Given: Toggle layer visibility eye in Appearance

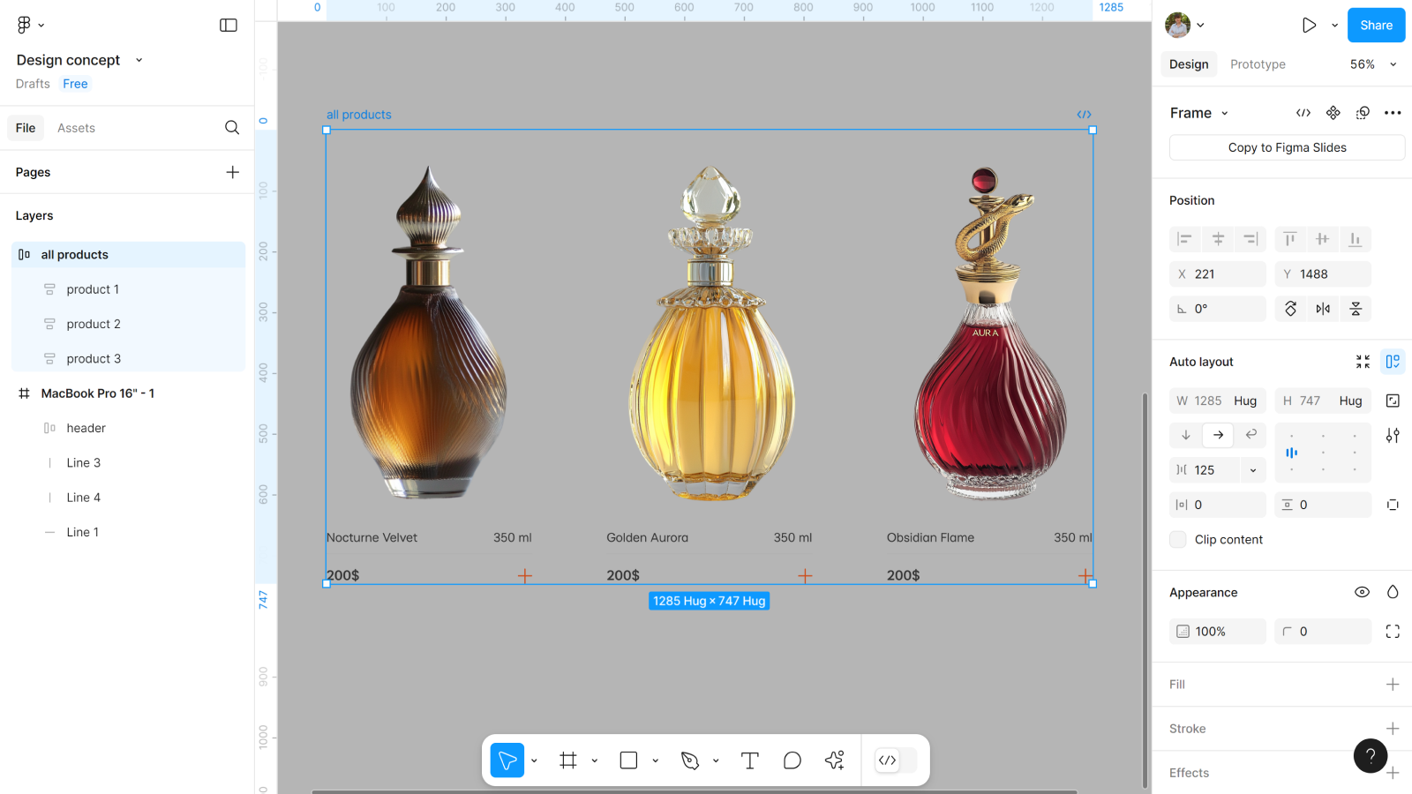Looking at the screenshot, I should (x=1362, y=593).
